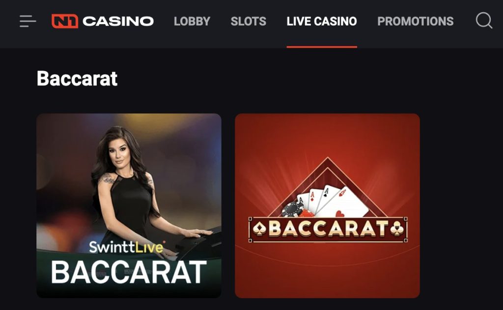
Task: Click the CASINO wordmark to go home
Action: click(118, 21)
